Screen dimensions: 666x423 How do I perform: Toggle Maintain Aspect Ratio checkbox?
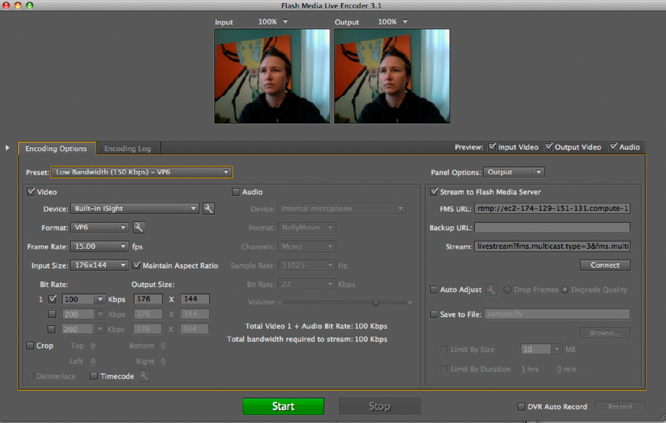pyautogui.click(x=136, y=265)
